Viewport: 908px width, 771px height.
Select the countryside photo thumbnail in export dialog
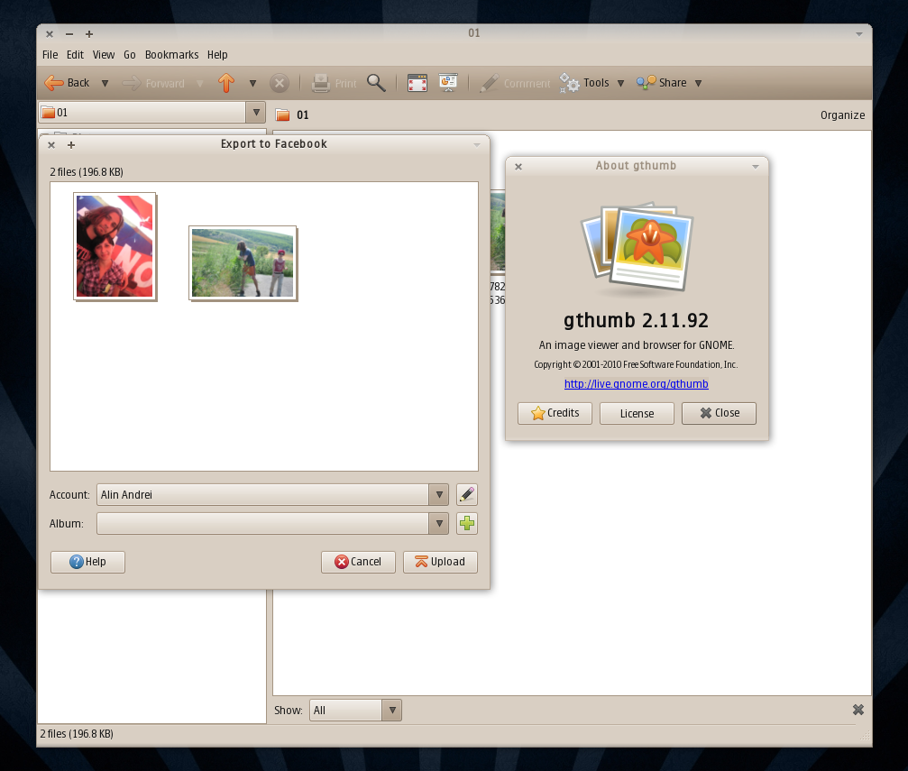(x=243, y=263)
